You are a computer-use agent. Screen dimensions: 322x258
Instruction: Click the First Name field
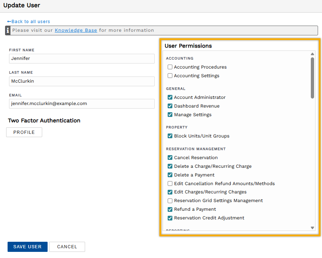pyautogui.click(x=82, y=58)
